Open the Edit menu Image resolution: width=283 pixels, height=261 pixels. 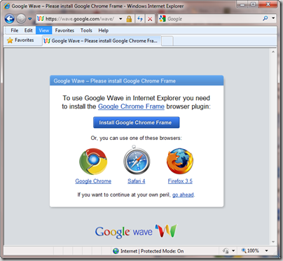point(29,30)
